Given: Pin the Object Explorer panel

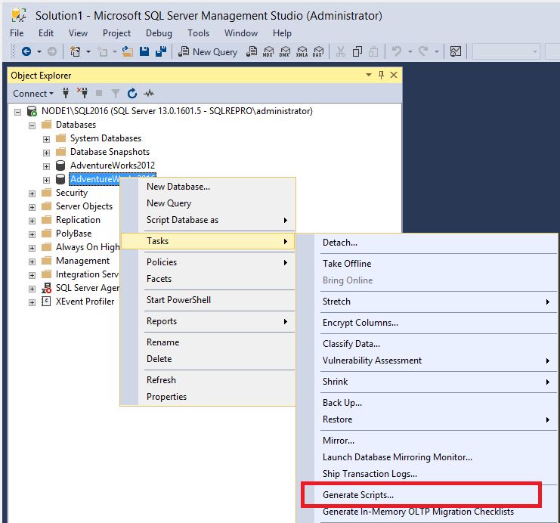Looking at the screenshot, I should [x=381, y=75].
